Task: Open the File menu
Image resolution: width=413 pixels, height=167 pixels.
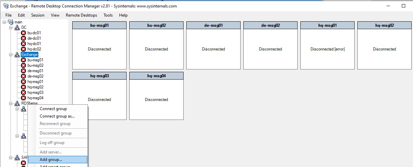Action: click(8, 15)
